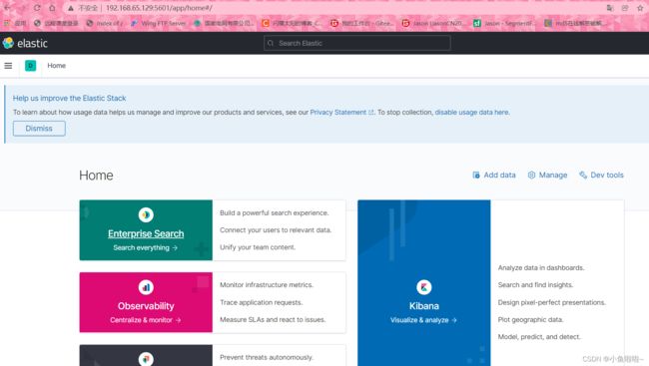Click the browser address bar URL

point(159,8)
